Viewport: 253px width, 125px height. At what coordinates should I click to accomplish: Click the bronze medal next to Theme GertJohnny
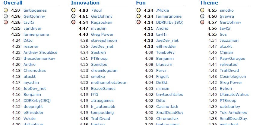[202, 22]
